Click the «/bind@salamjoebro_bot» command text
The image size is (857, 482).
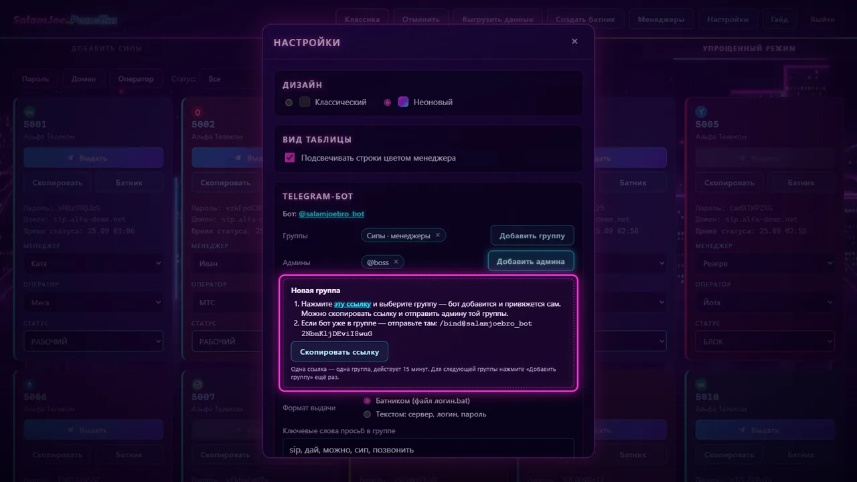click(486, 323)
